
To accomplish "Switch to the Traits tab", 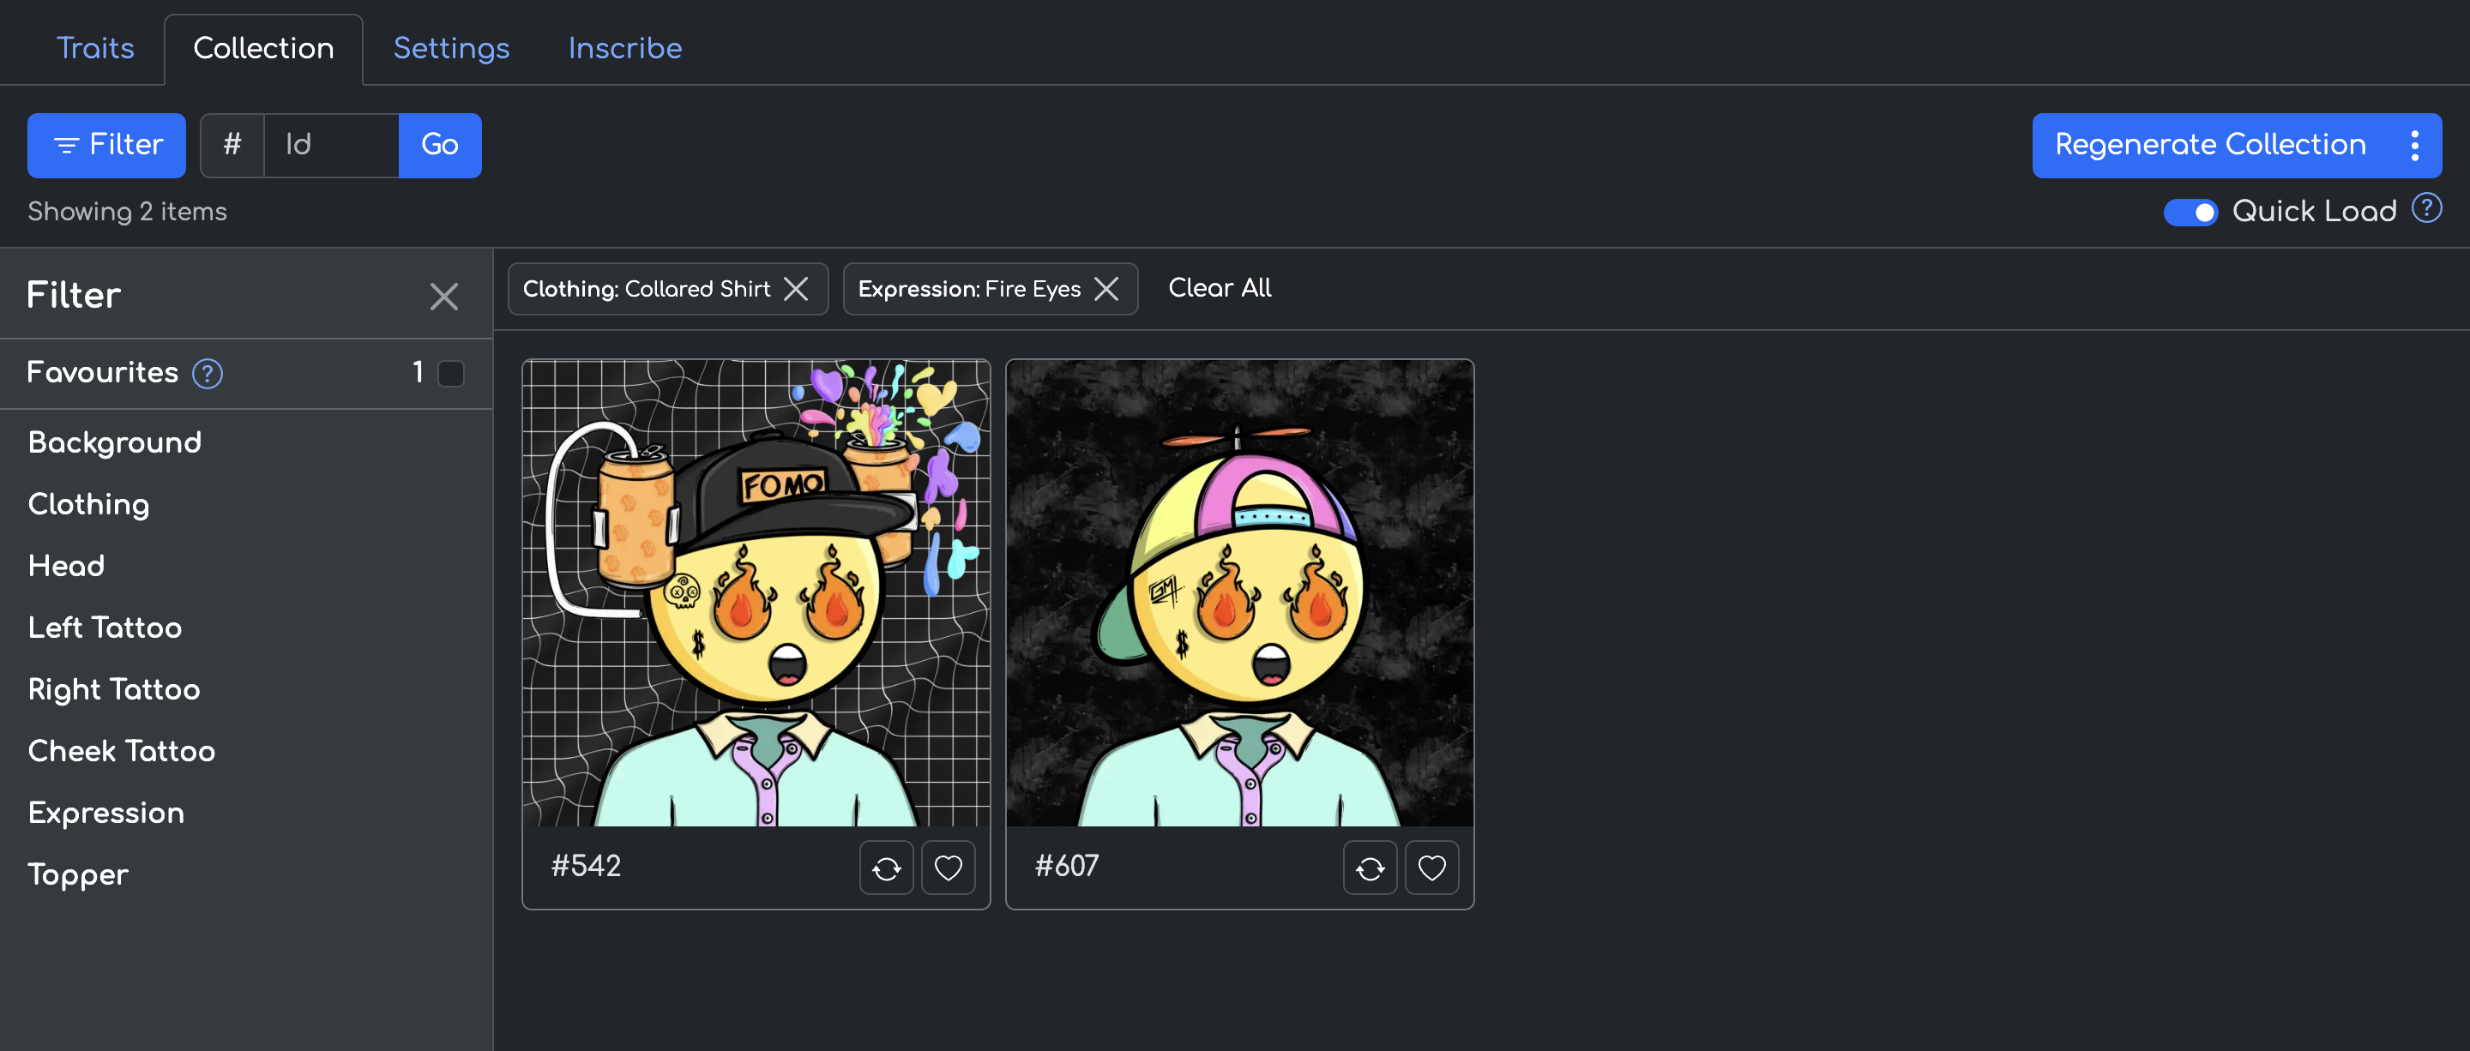I will click(95, 48).
